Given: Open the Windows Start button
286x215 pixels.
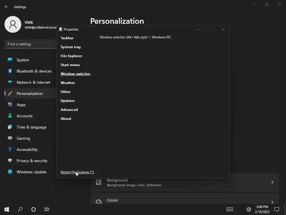Looking at the screenshot, I should [7, 209].
